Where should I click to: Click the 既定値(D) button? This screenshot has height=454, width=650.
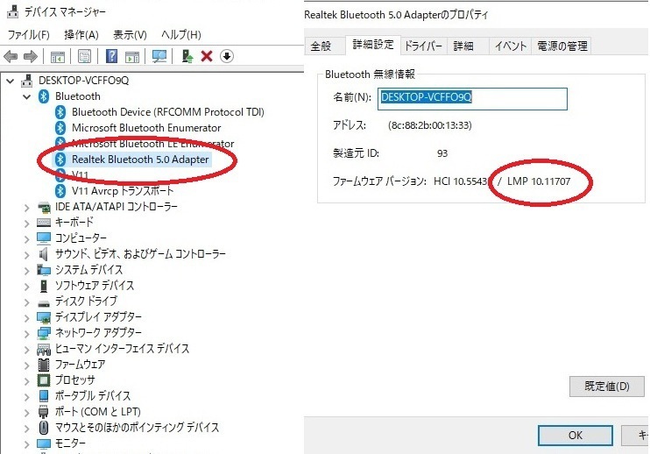pyautogui.click(x=607, y=387)
